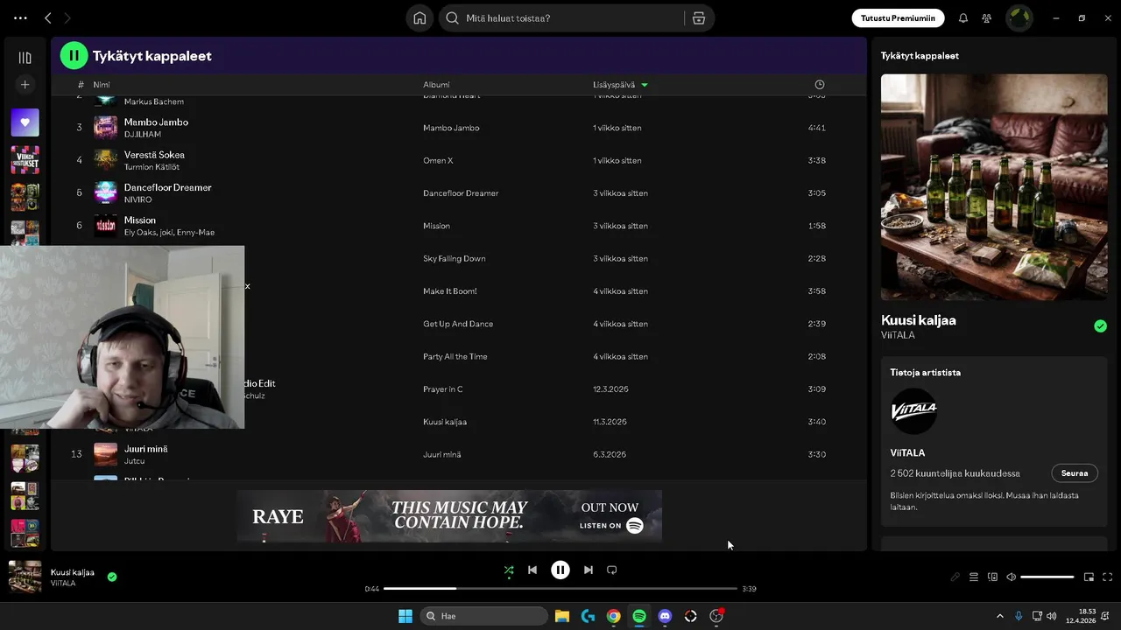Click the taskbar Hae search box
This screenshot has height=630, width=1121.
pyautogui.click(x=483, y=616)
